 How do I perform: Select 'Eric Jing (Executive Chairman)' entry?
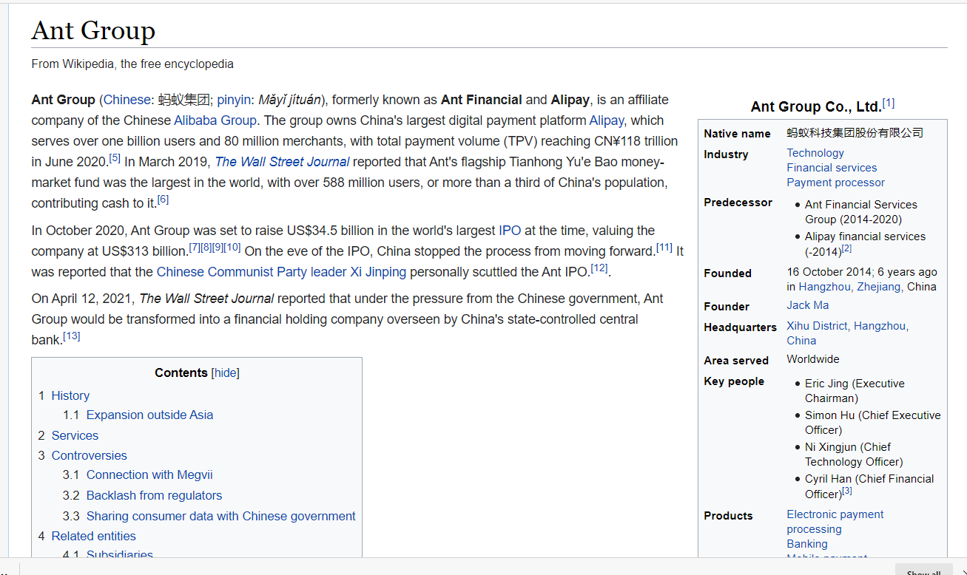(855, 391)
